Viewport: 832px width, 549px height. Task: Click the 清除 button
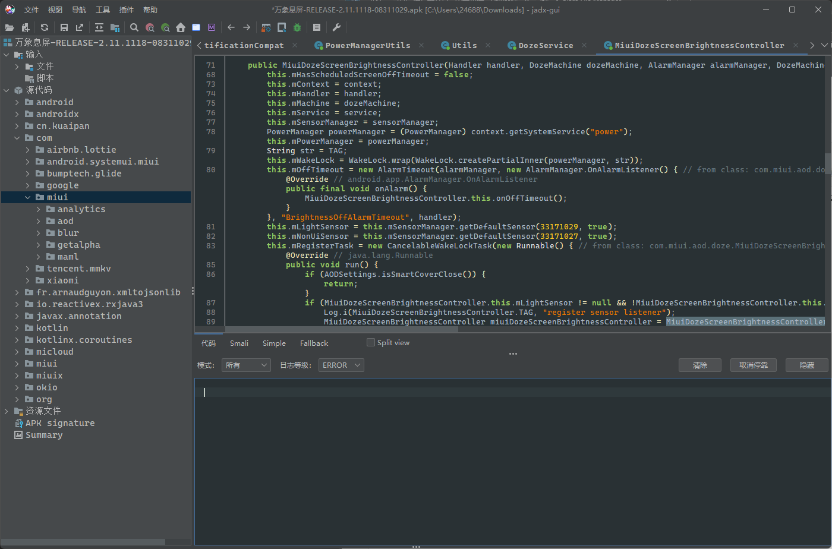699,365
